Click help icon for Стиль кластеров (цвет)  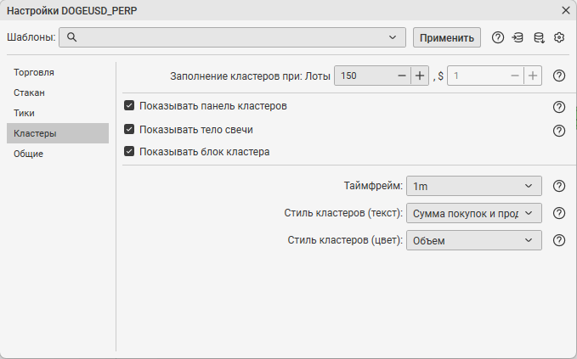pos(559,240)
